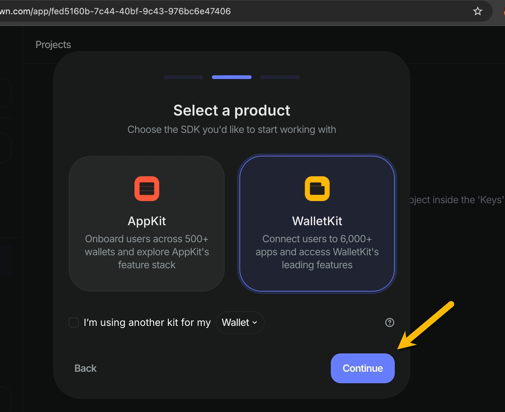Click the third progress step bar
The width and height of the screenshot is (505, 412).
[280, 77]
